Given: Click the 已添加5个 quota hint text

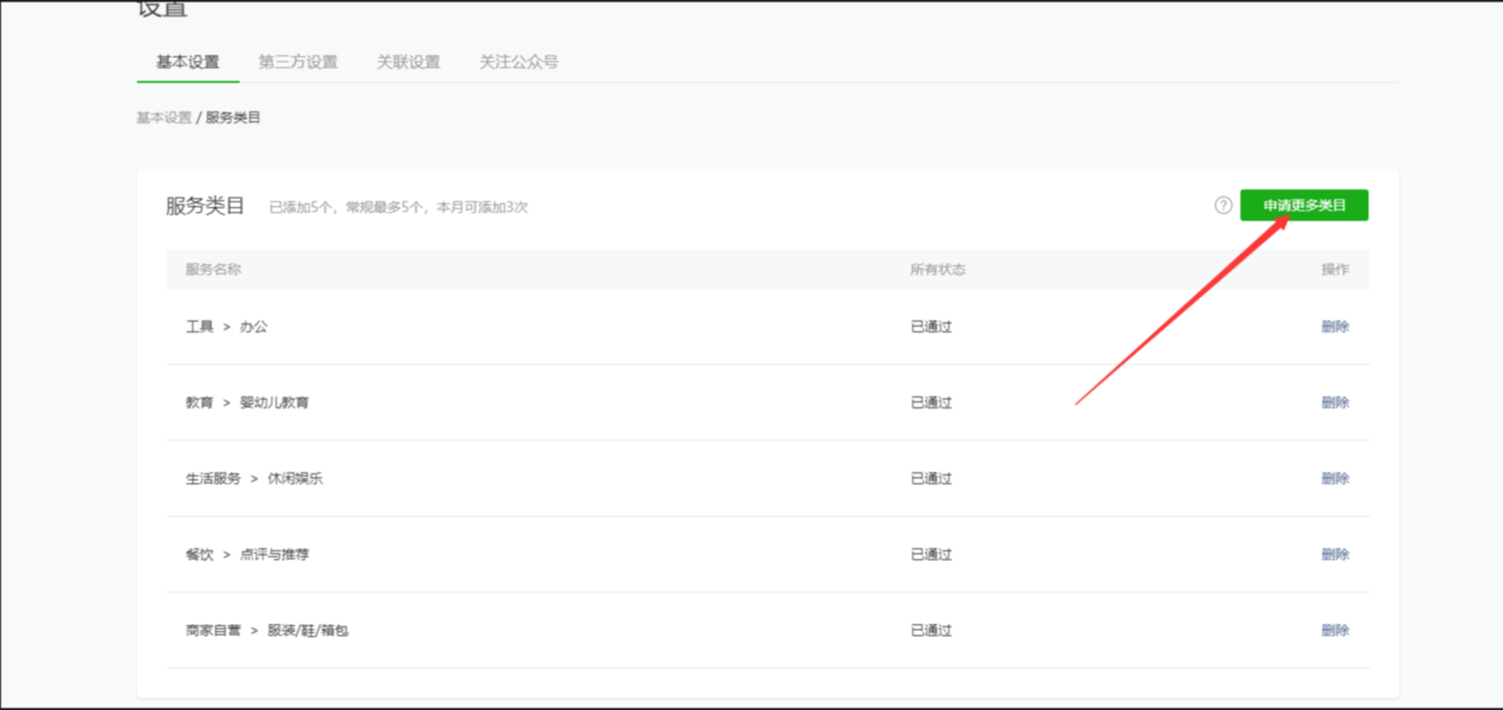Looking at the screenshot, I should [398, 207].
